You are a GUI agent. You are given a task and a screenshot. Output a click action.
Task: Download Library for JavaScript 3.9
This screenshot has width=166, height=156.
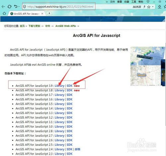(59, 86)
